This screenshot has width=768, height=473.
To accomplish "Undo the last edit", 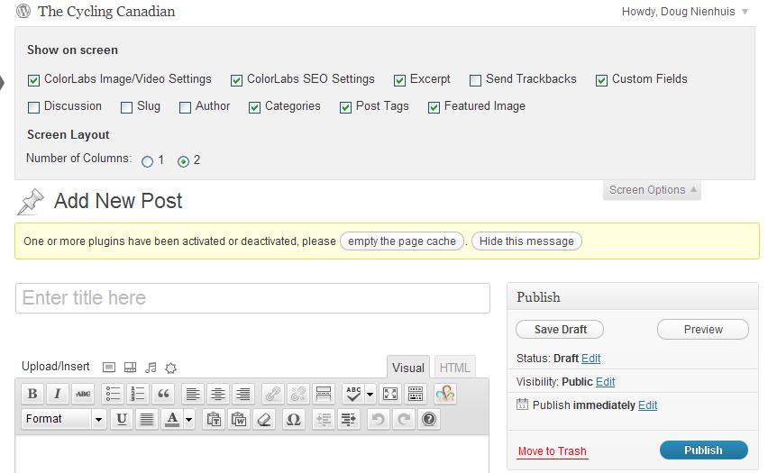I will [378, 419].
